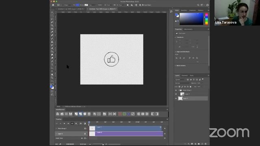Screen dimensions: 260x146
Task: Click the add layer mask icon
Action: click(x=192, y=144)
